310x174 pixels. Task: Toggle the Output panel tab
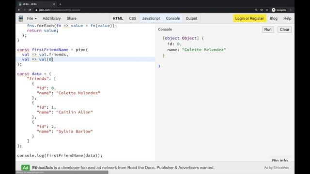pyautogui.click(x=191, y=18)
